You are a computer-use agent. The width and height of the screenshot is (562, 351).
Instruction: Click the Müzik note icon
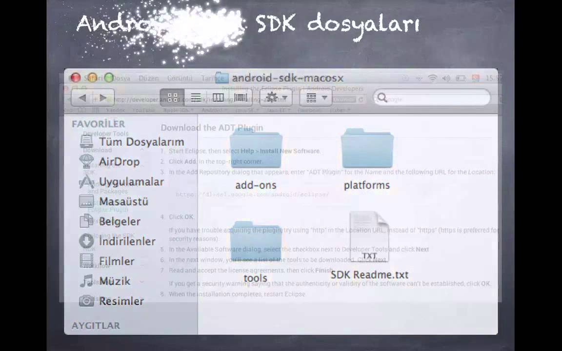[86, 281]
